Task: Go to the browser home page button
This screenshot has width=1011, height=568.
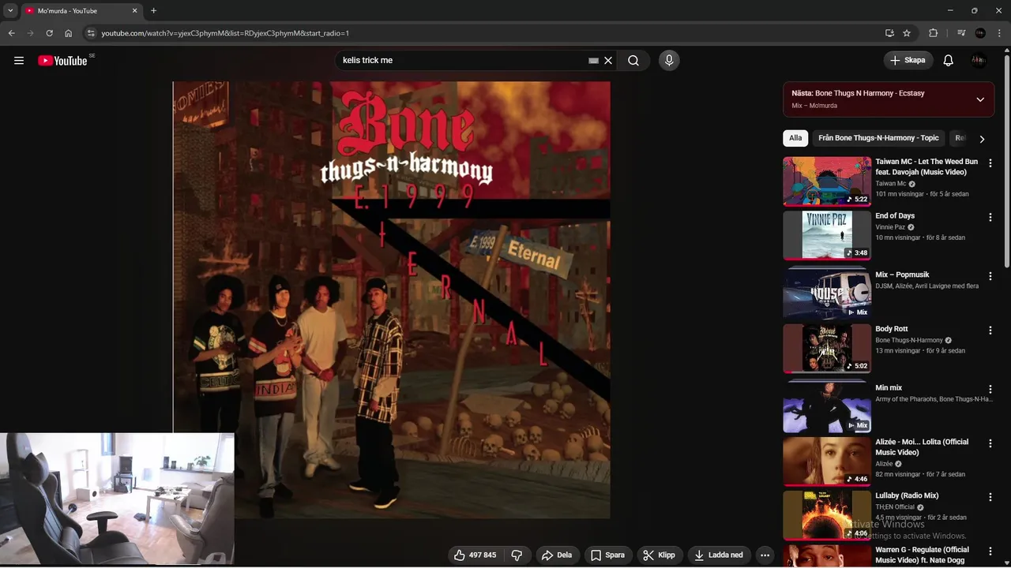Action: tap(68, 33)
